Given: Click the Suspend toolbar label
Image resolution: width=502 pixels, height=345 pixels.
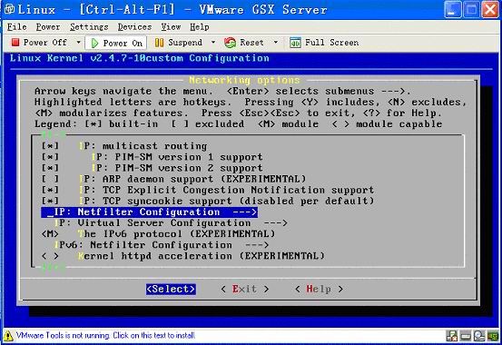Looking at the screenshot, I should [185, 43].
